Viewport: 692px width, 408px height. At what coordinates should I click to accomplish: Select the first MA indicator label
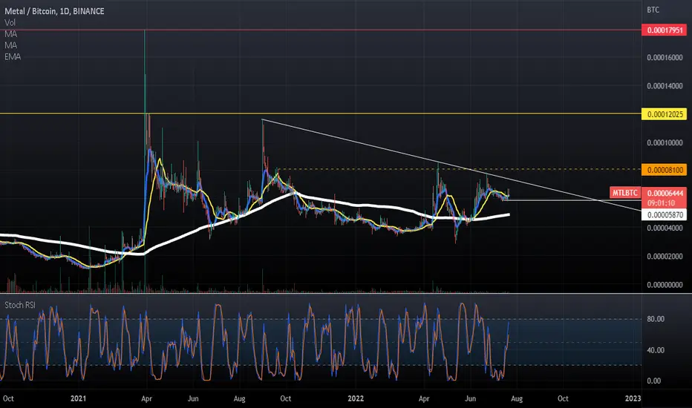coord(10,34)
